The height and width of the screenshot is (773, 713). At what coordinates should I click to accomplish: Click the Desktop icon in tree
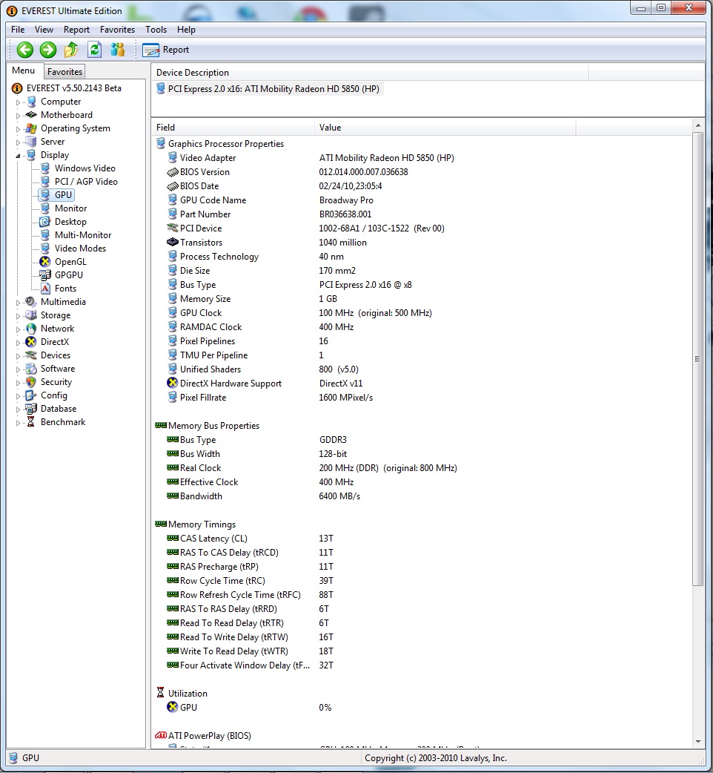click(x=44, y=221)
